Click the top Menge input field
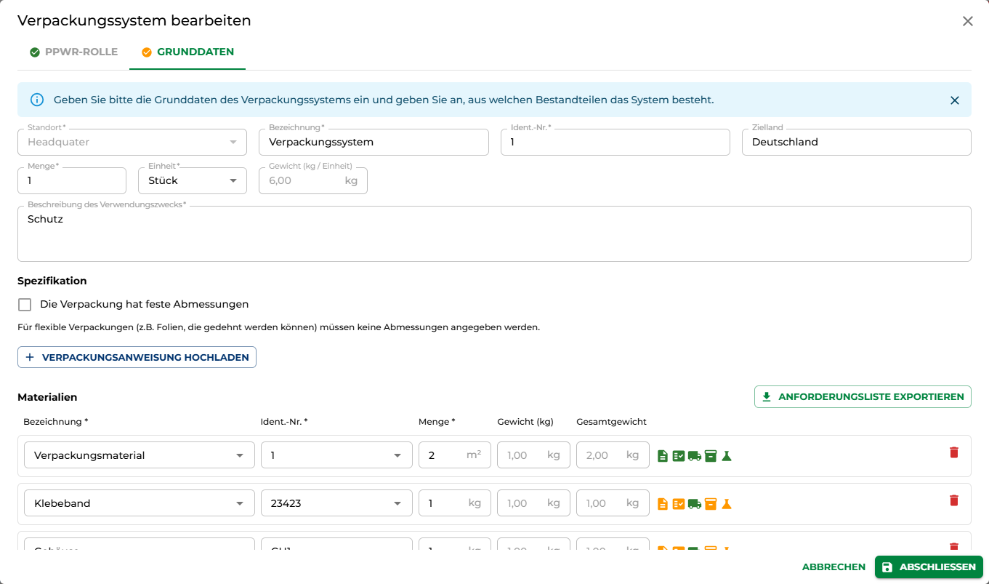 coord(72,180)
